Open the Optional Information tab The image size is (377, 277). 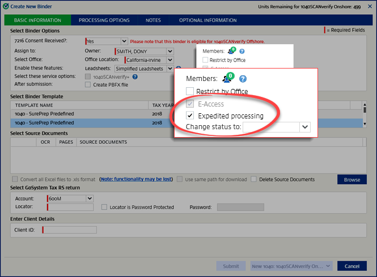[x=207, y=20]
